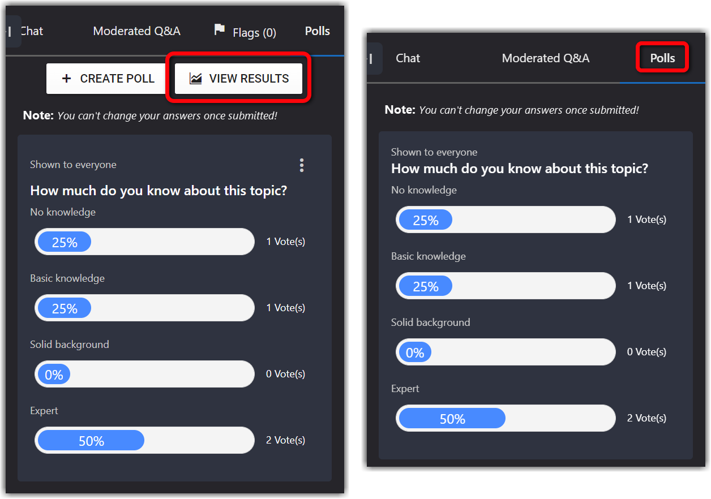
Task: Collapse the sidebar using left panel's arrow icon
Action: [11, 32]
